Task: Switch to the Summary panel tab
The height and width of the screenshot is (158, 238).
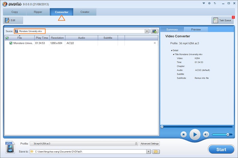Action: pos(172,29)
